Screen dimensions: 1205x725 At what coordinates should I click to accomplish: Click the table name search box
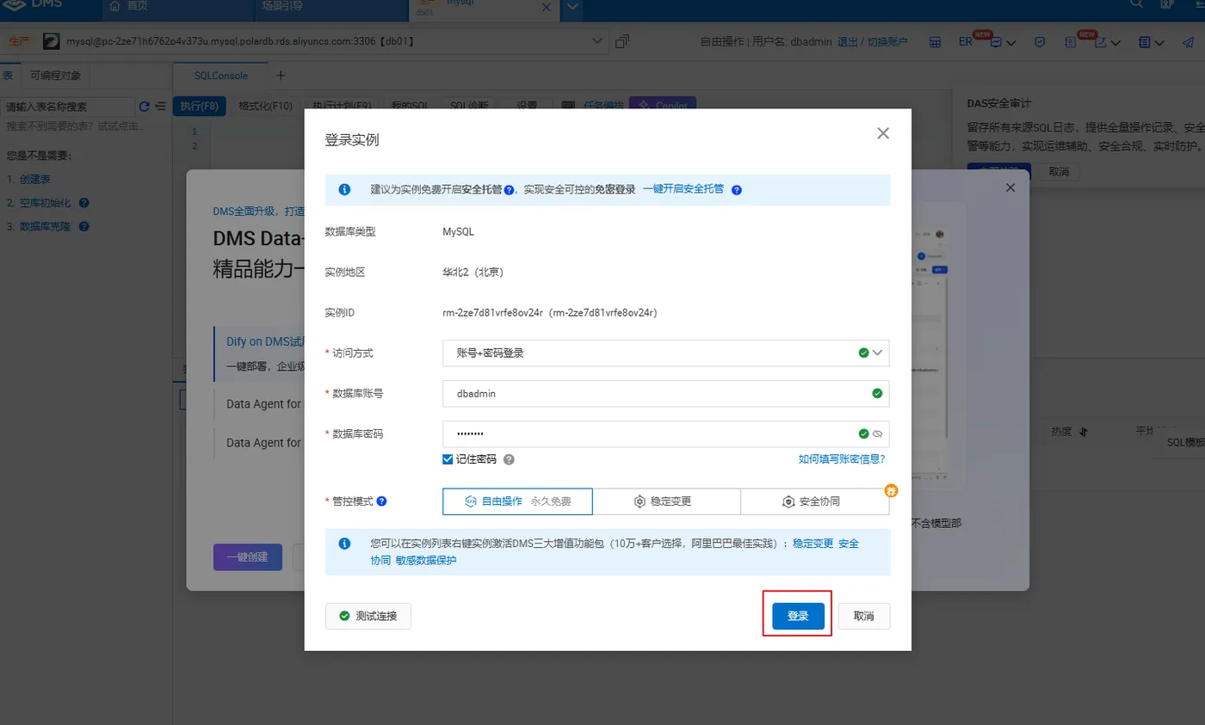68,107
